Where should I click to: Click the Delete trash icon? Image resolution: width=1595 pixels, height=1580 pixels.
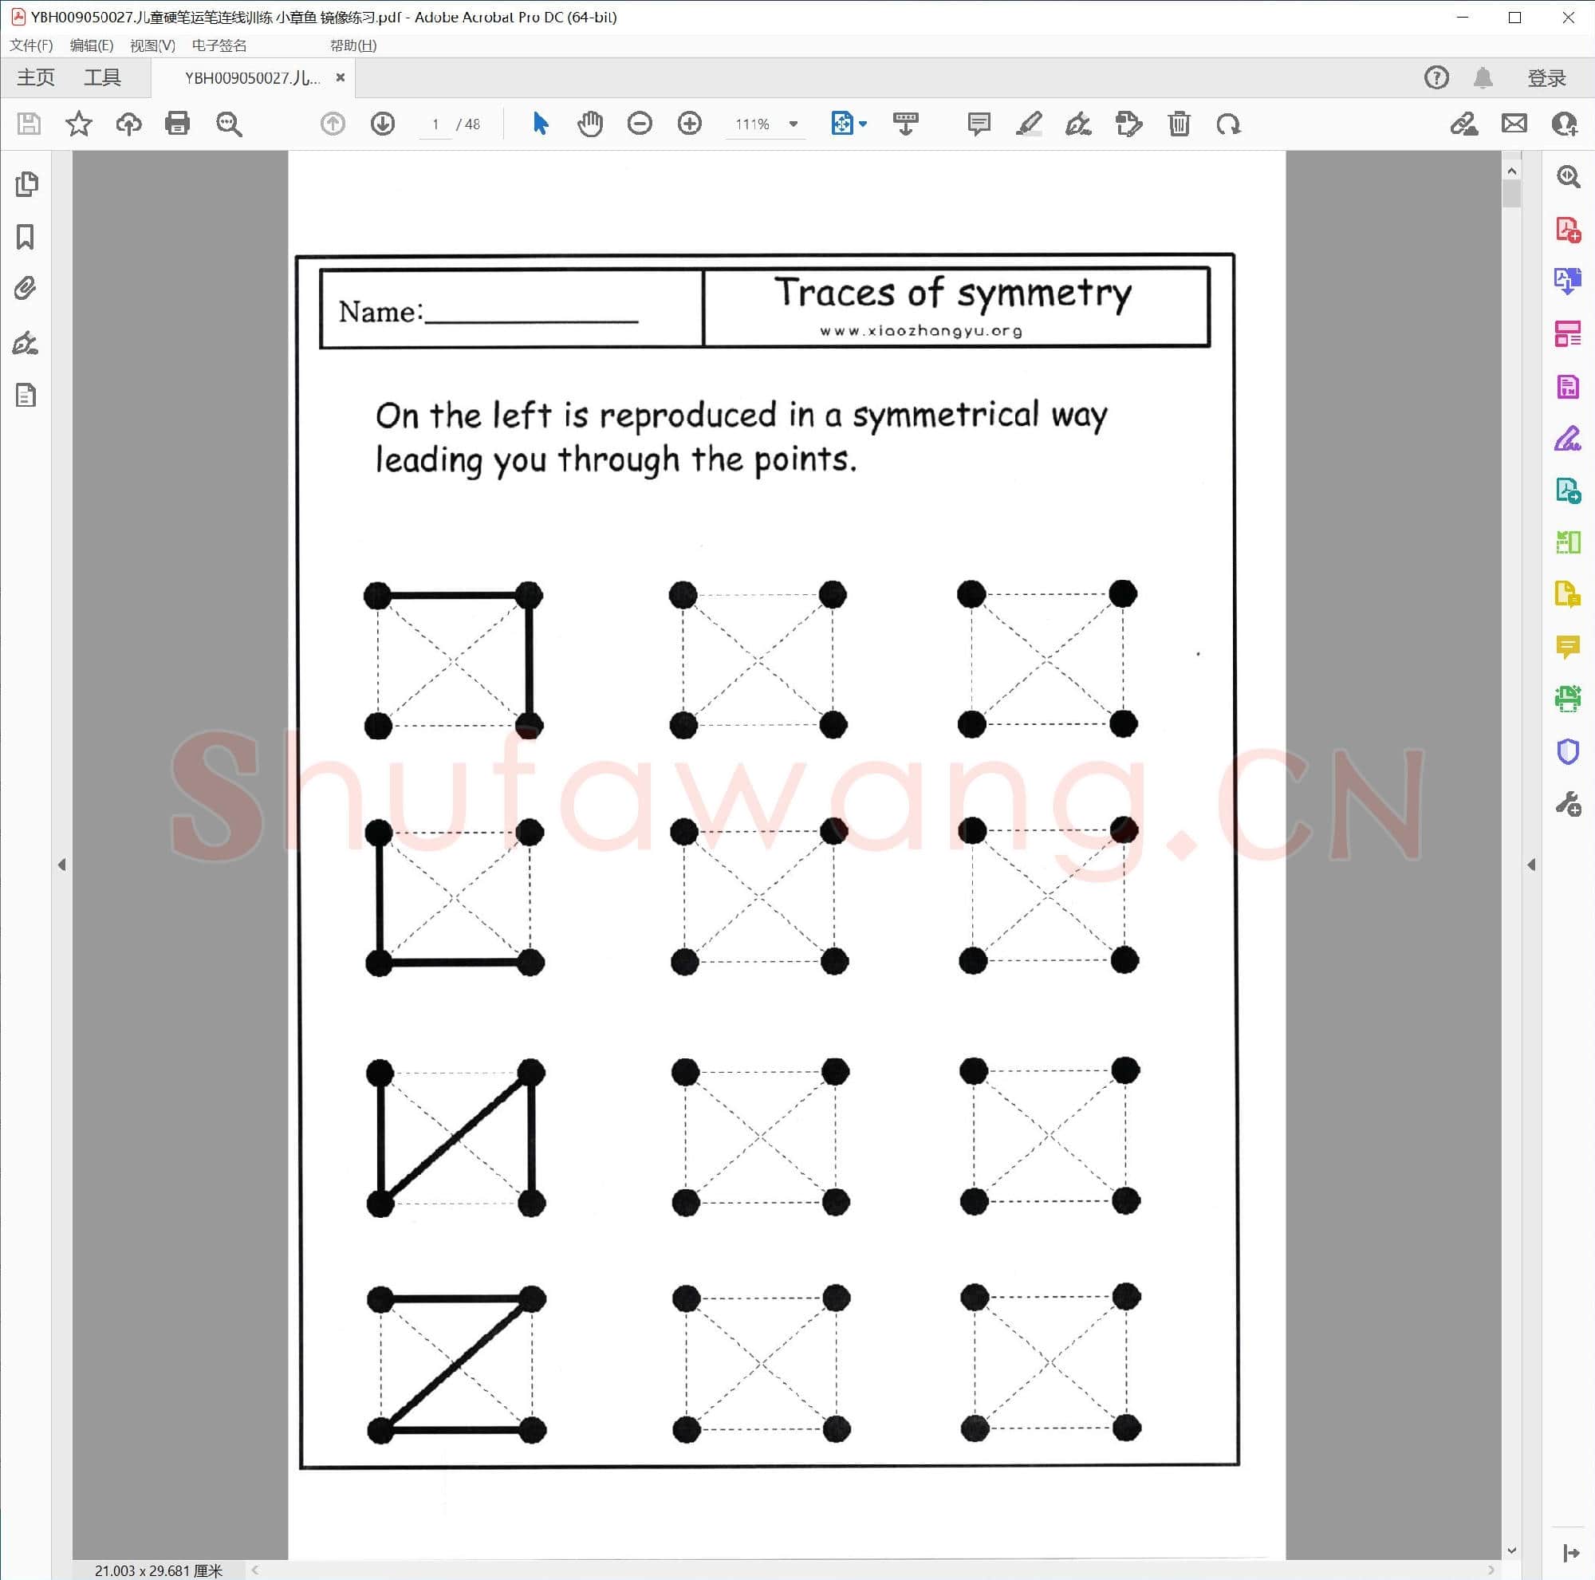(1179, 124)
